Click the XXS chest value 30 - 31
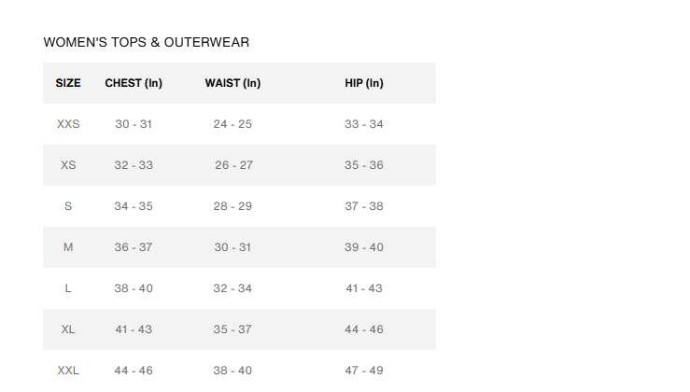This screenshot has width=690, height=392. 134,124
